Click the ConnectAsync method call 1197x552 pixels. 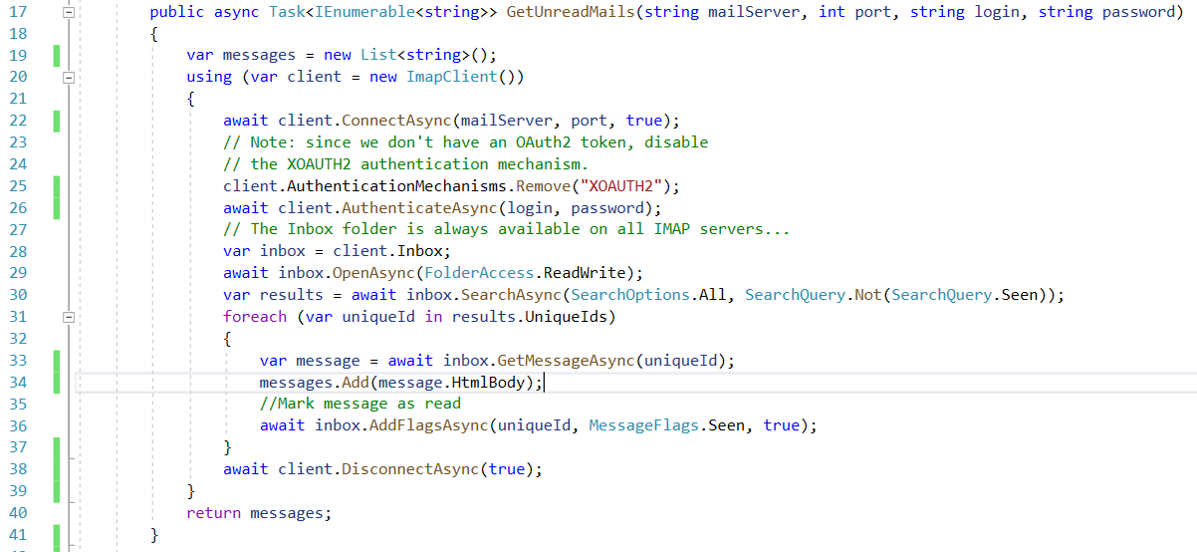click(x=396, y=121)
